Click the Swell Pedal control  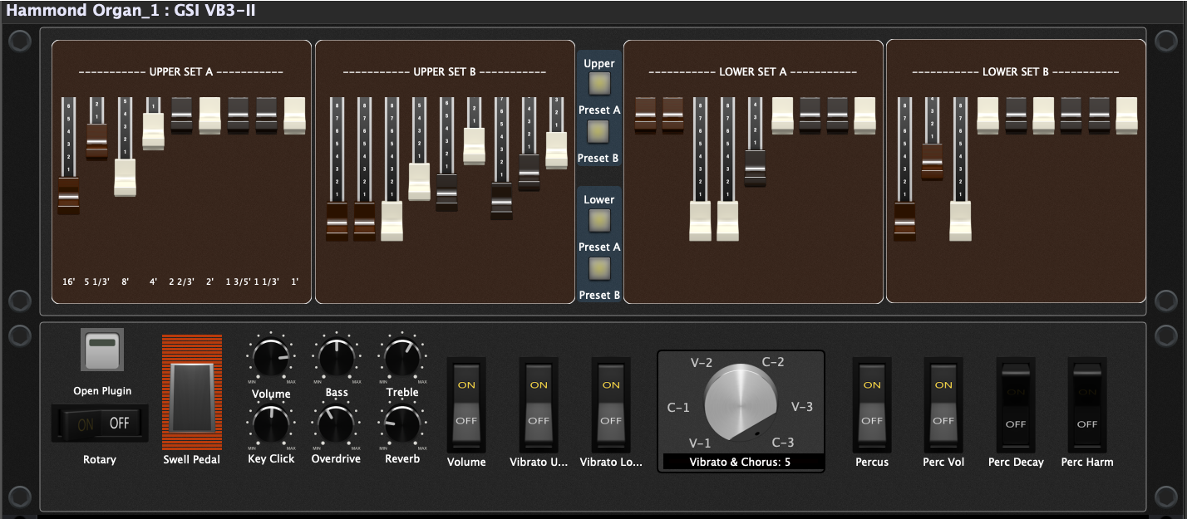[192, 392]
